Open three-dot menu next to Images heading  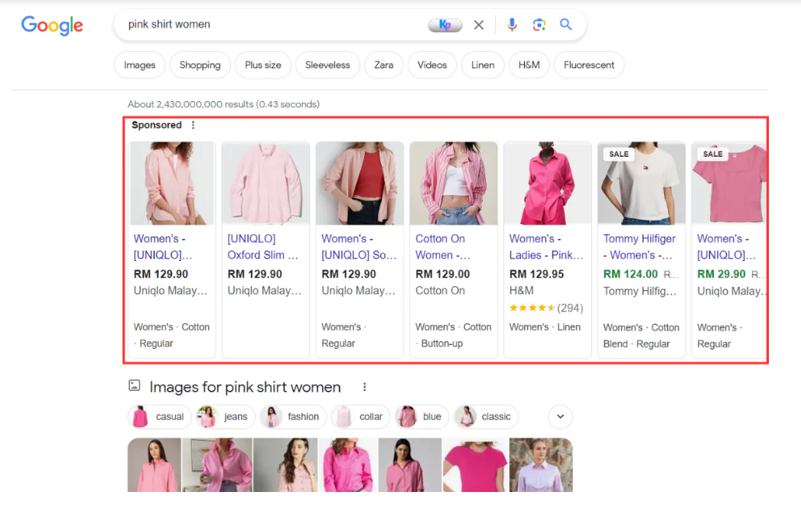[x=364, y=387]
